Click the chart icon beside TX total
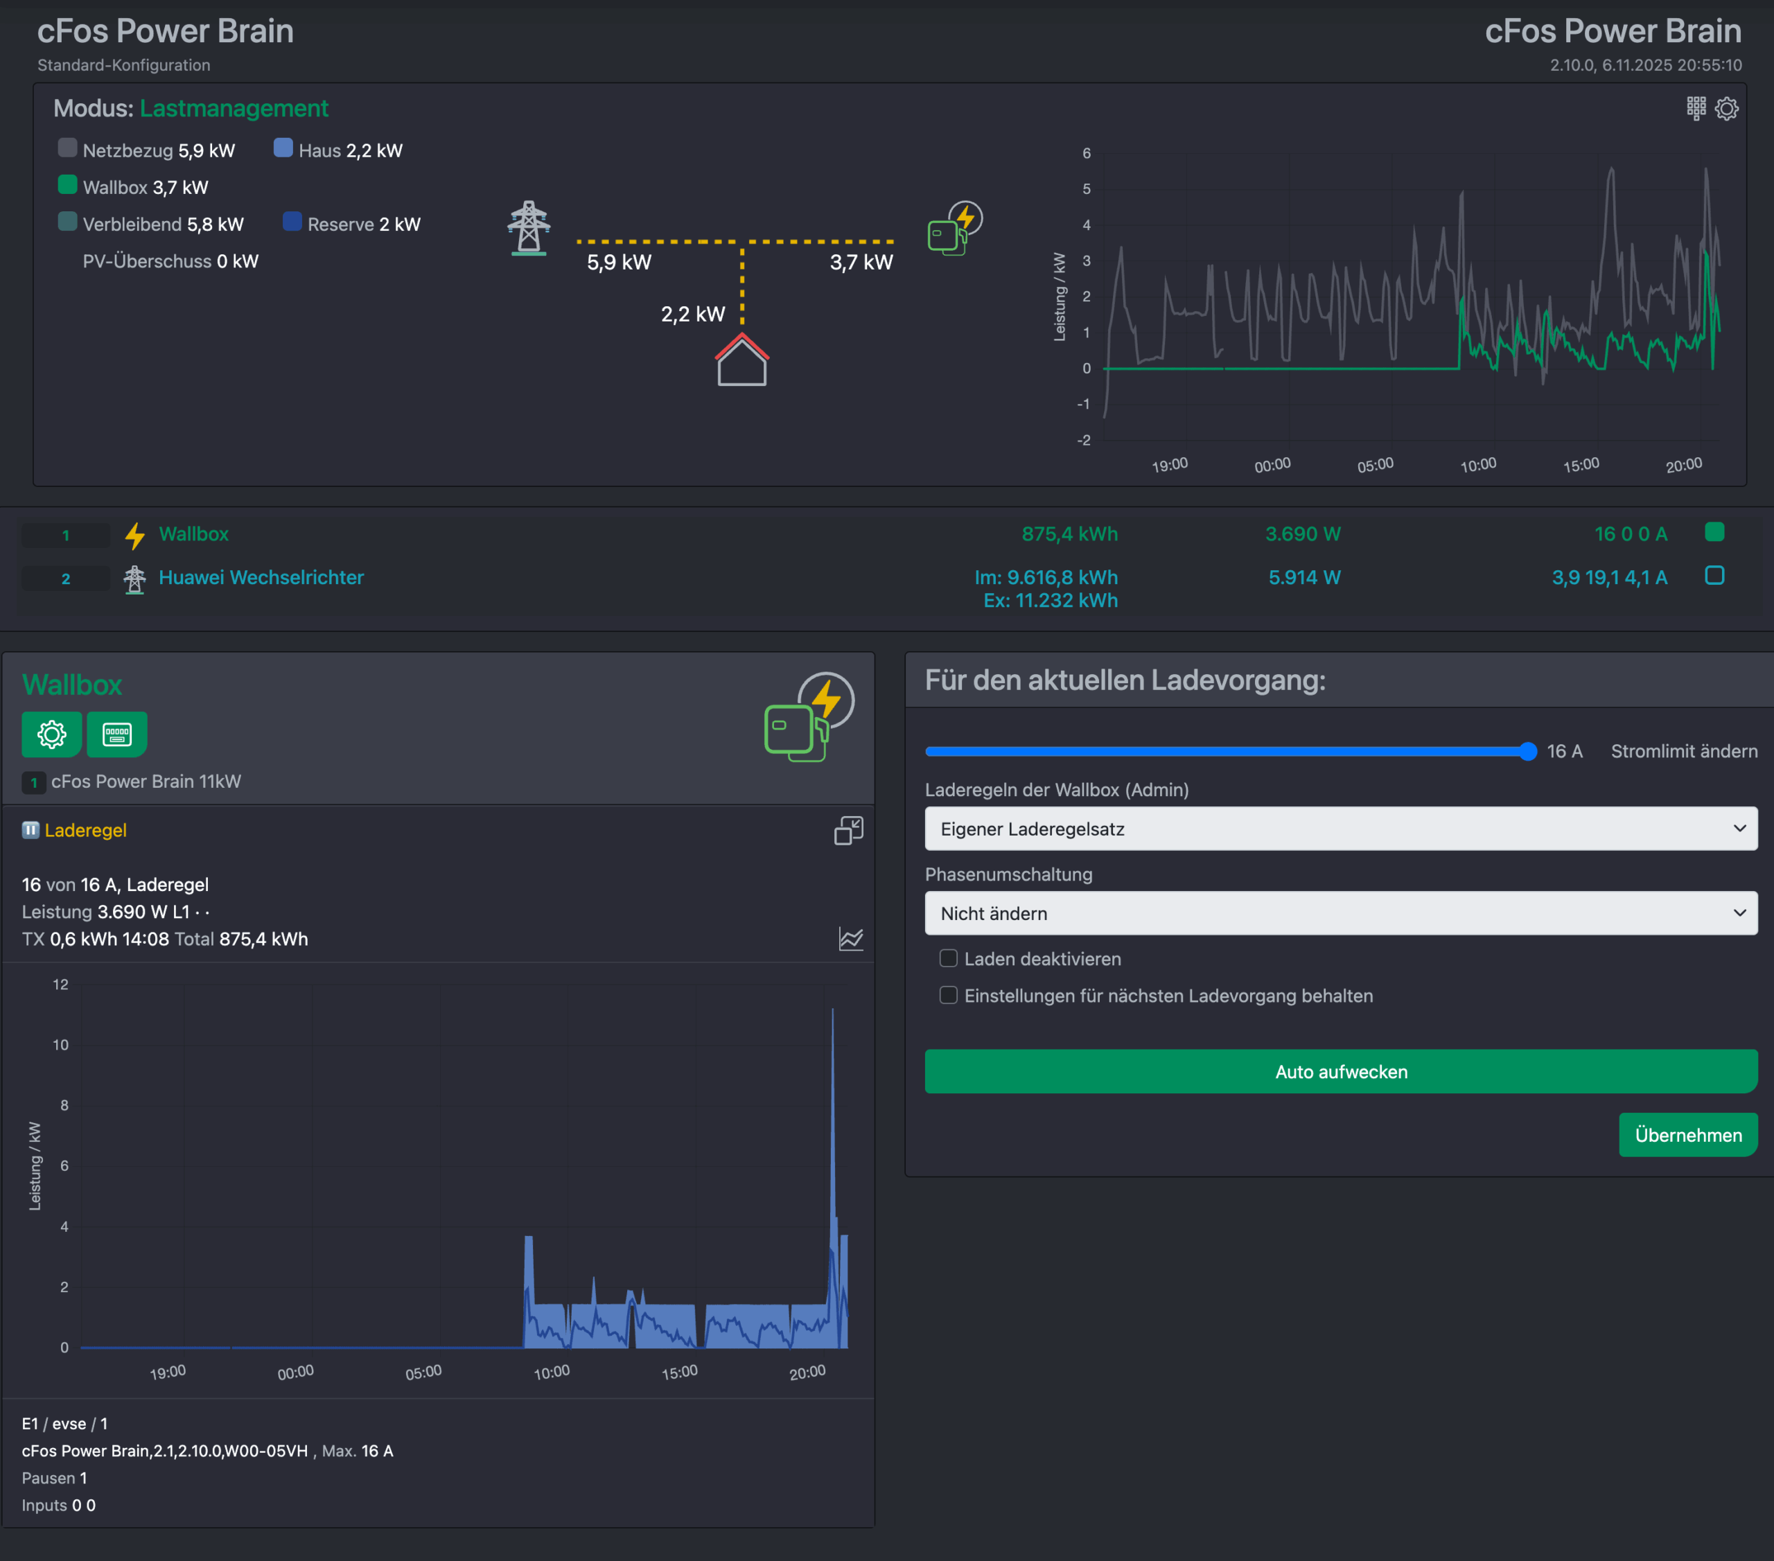 [850, 939]
